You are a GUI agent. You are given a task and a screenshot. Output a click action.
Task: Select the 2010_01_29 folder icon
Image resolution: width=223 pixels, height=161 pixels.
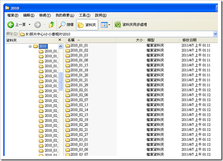[68, 85]
